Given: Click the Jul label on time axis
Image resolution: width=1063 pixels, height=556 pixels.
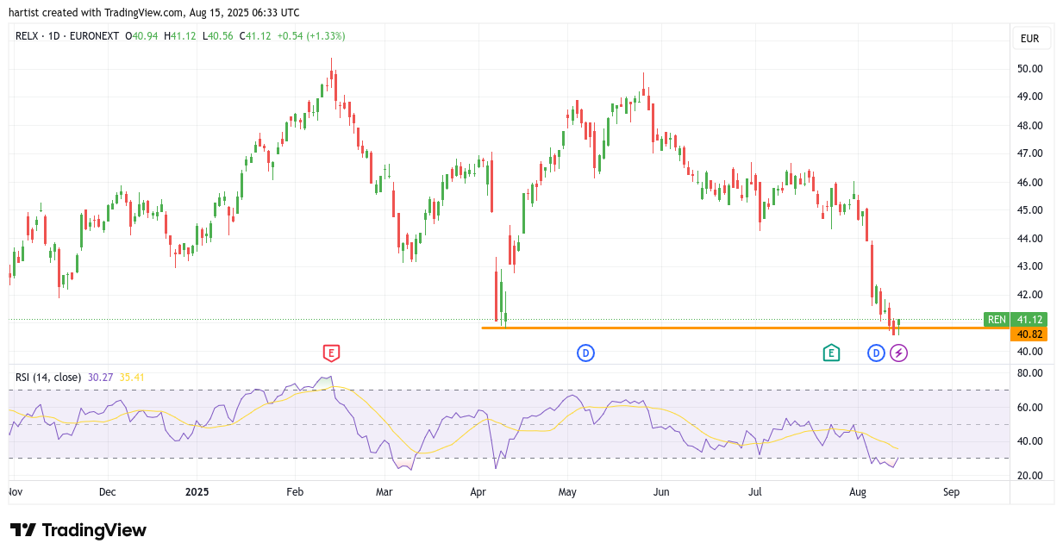Looking at the screenshot, I should (755, 492).
